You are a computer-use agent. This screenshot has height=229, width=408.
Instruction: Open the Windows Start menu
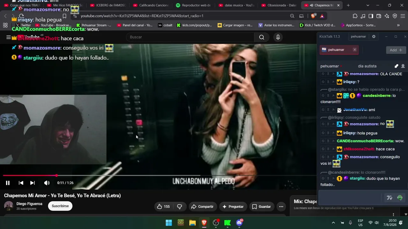pyautogui.click(x=169, y=223)
